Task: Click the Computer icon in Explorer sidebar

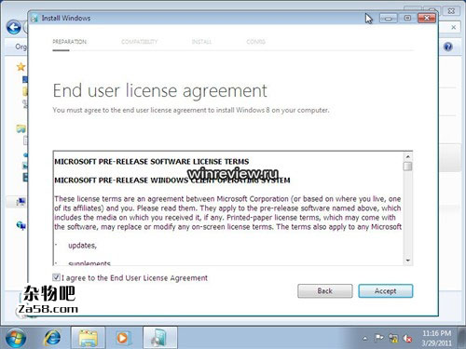Action: [21, 202]
